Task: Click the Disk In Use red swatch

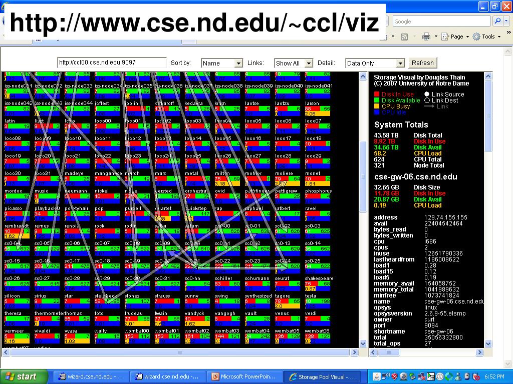Action: point(377,94)
